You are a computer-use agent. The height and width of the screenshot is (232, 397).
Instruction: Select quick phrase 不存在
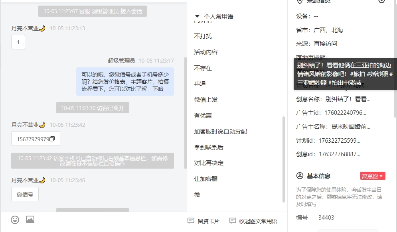(x=203, y=68)
